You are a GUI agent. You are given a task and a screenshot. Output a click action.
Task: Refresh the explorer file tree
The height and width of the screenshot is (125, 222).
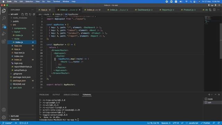coord(30,14)
